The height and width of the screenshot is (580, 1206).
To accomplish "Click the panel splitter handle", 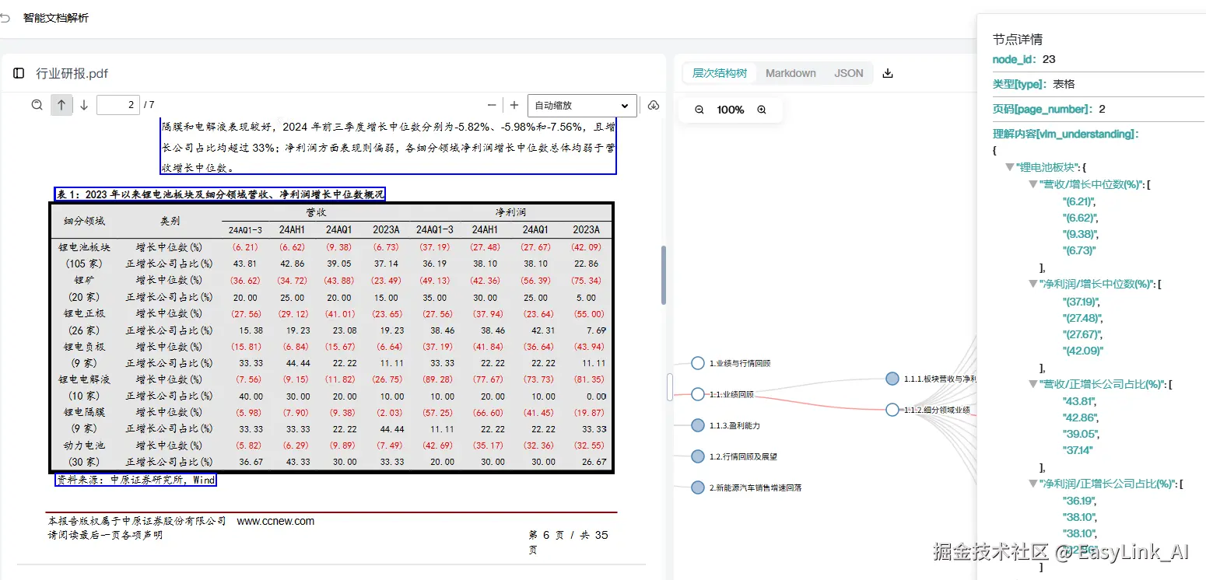I will point(670,386).
